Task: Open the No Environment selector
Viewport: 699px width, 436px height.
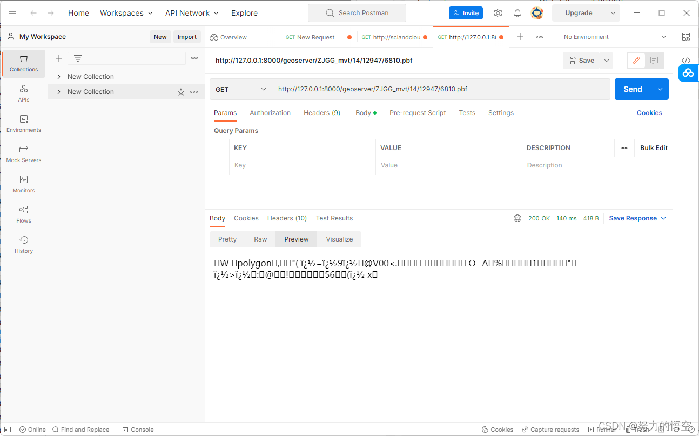Action: click(615, 37)
